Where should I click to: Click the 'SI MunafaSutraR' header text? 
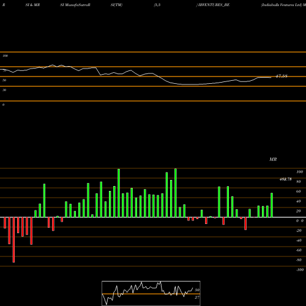pyautogui.click(x=75, y=5)
